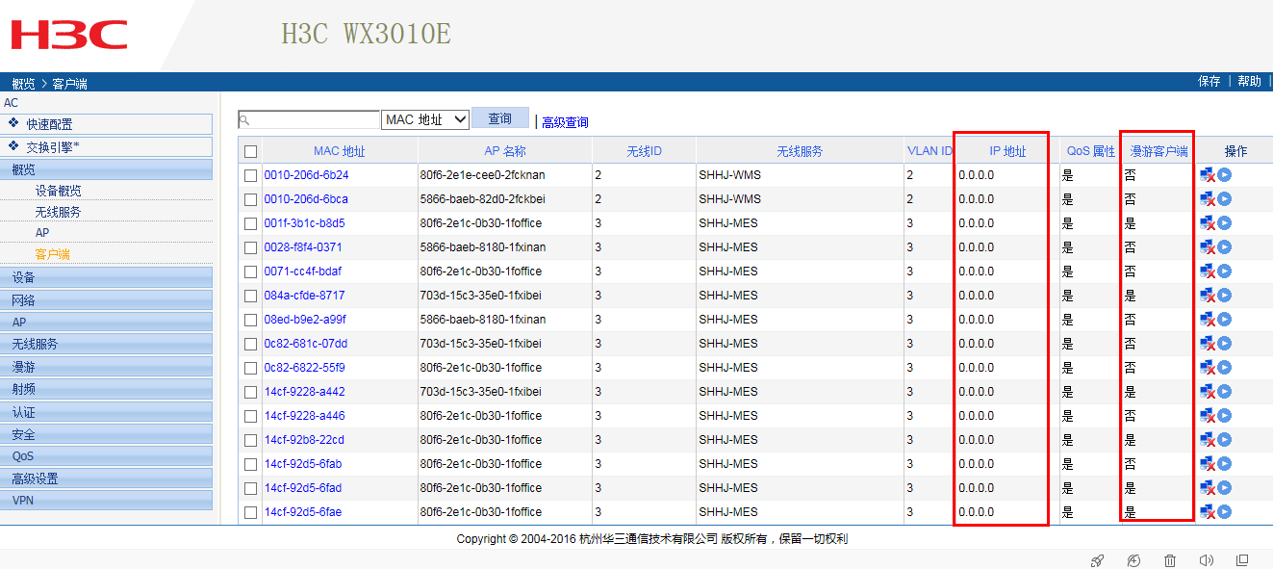Click blue play icon for 0010-206d-6b24
The height and width of the screenshot is (569, 1273).
point(1224,175)
